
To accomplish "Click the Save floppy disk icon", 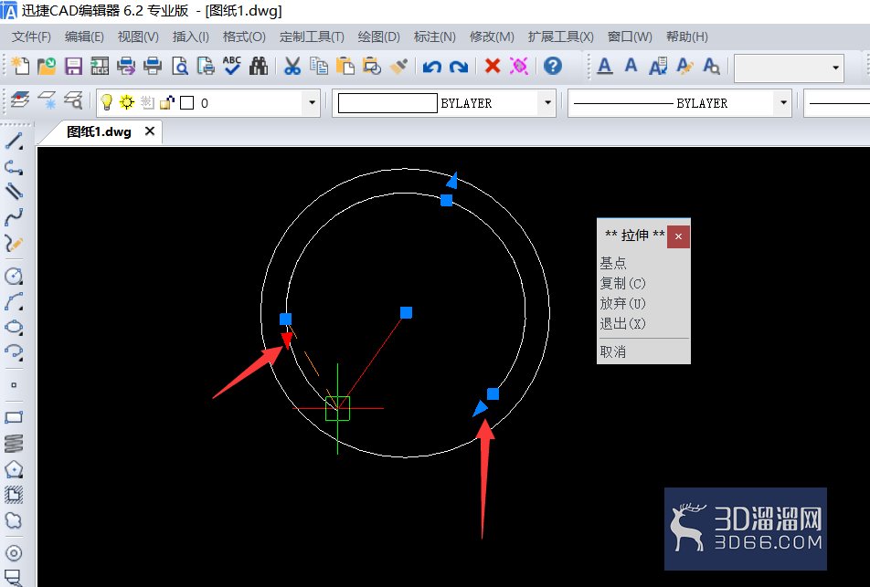I will click(x=73, y=66).
